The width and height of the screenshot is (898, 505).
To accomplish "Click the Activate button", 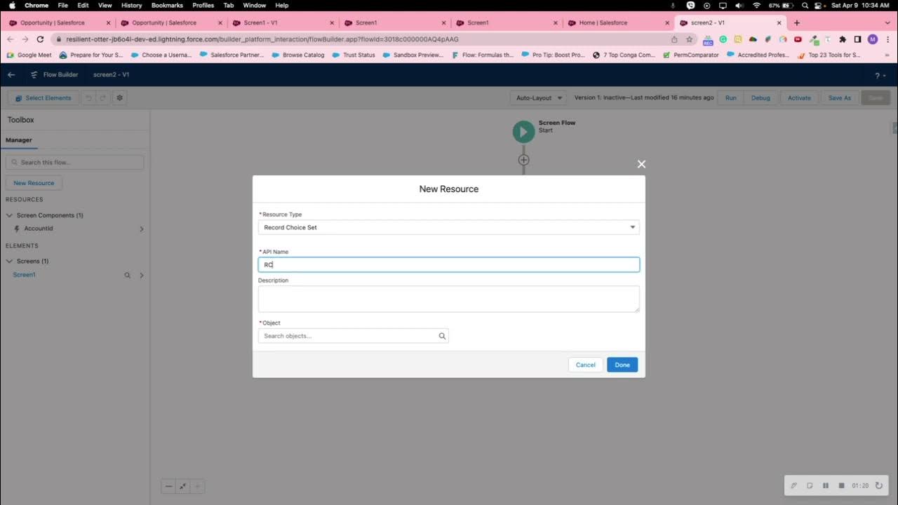I will (x=799, y=98).
